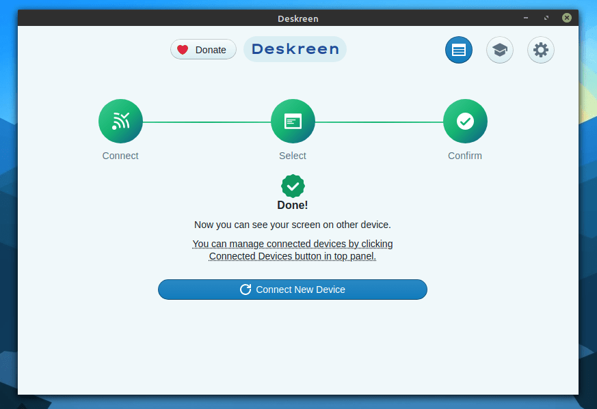Open settings with the gear icon
This screenshot has width=597, height=409.
(540, 50)
